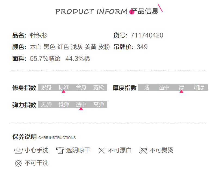Click the item number 711740420
The width and height of the screenshot is (215, 185).
click(147, 35)
